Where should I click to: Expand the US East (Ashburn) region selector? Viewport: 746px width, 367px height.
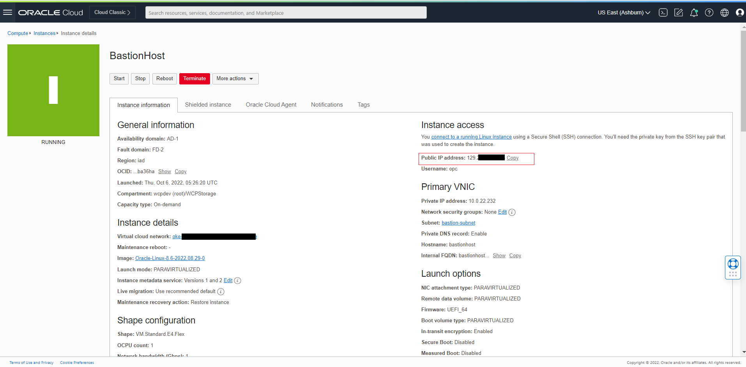point(624,12)
